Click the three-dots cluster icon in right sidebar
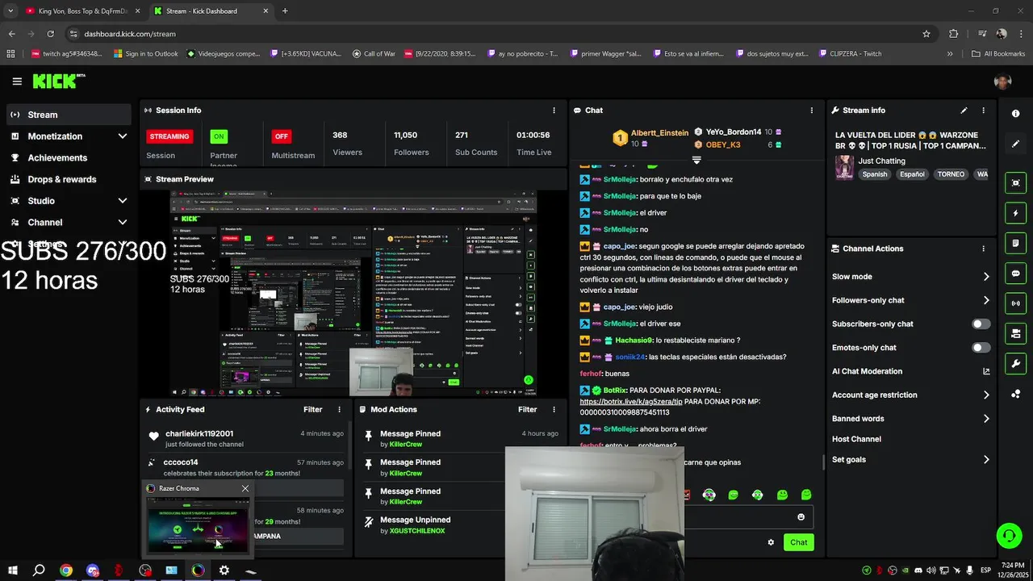This screenshot has width=1033, height=581. (x=1015, y=394)
